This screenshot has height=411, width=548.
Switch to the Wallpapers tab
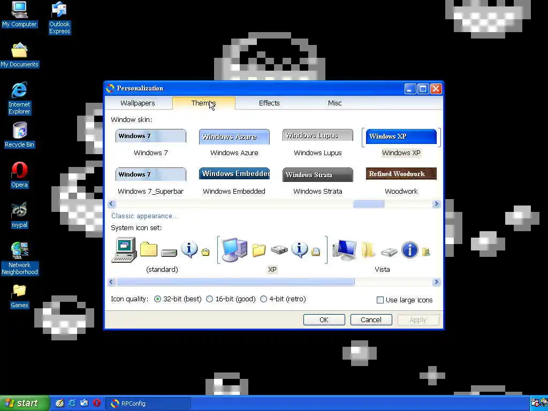pos(138,103)
